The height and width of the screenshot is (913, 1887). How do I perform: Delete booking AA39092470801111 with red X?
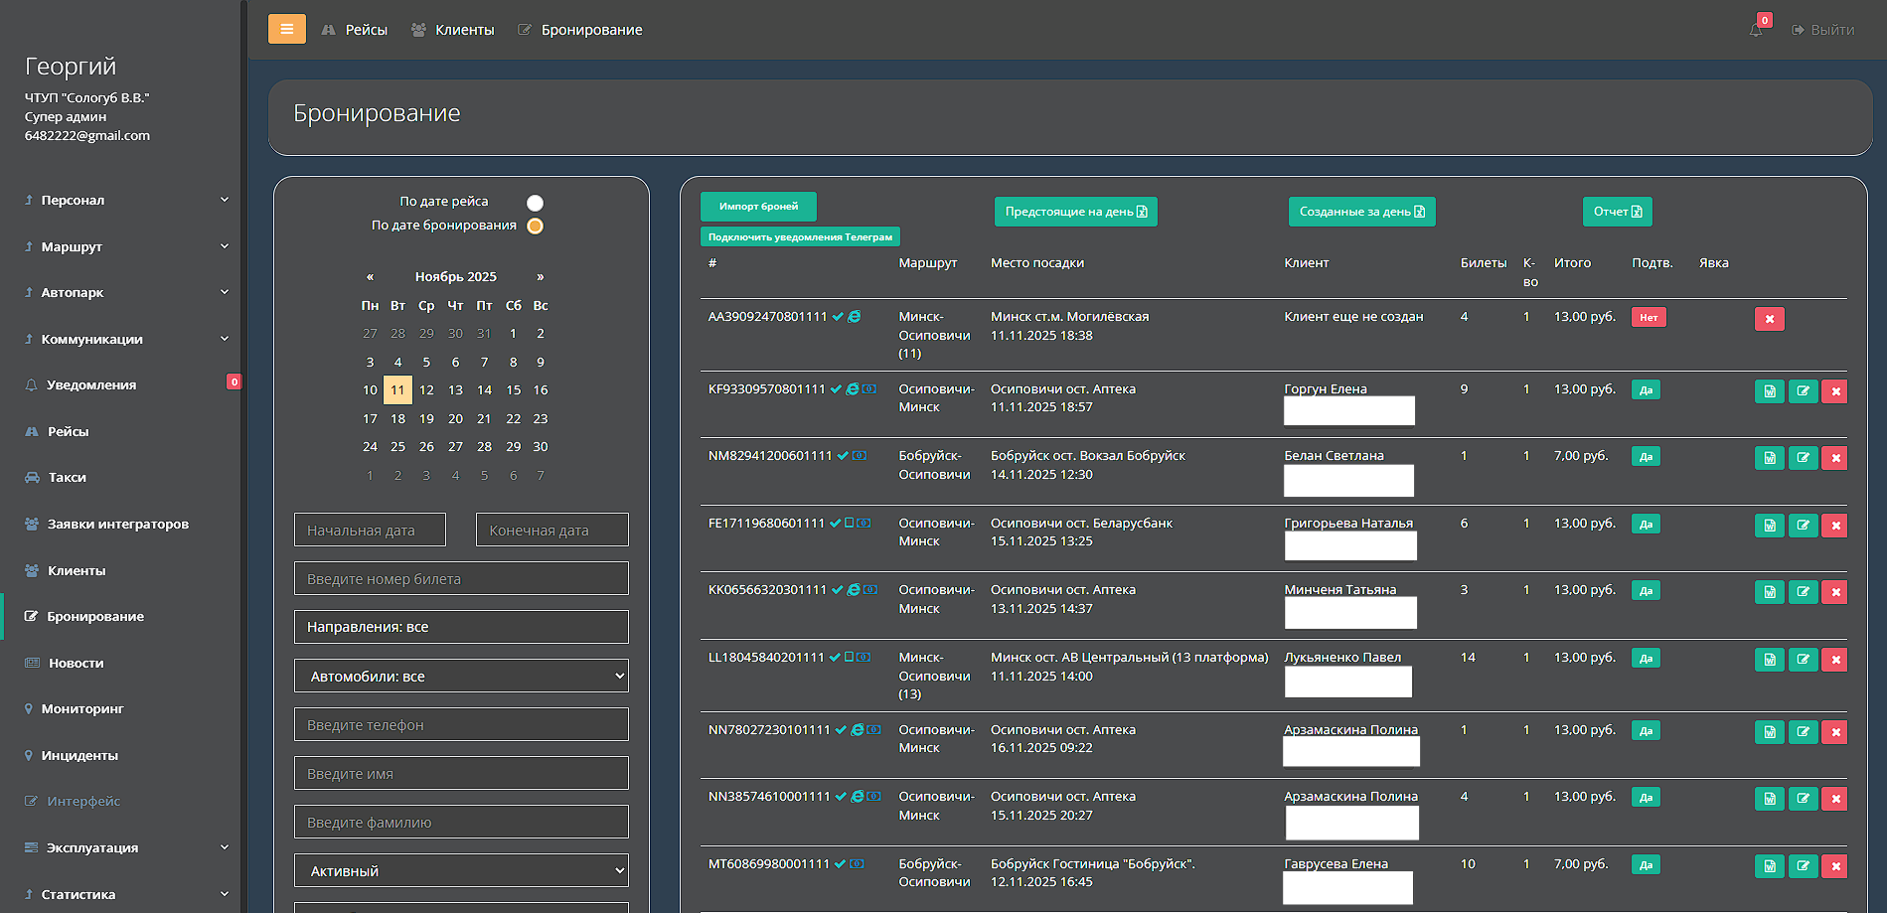[x=1769, y=319]
